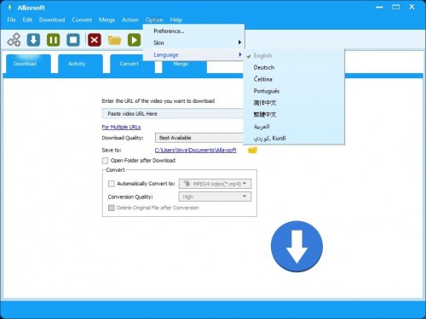This screenshot has width=426, height=319.
Task: Switch to the Download tab
Action: click(x=28, y=64)
